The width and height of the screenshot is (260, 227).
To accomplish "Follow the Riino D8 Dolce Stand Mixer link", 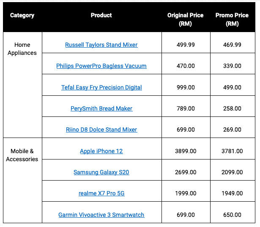I will [101, 130].
